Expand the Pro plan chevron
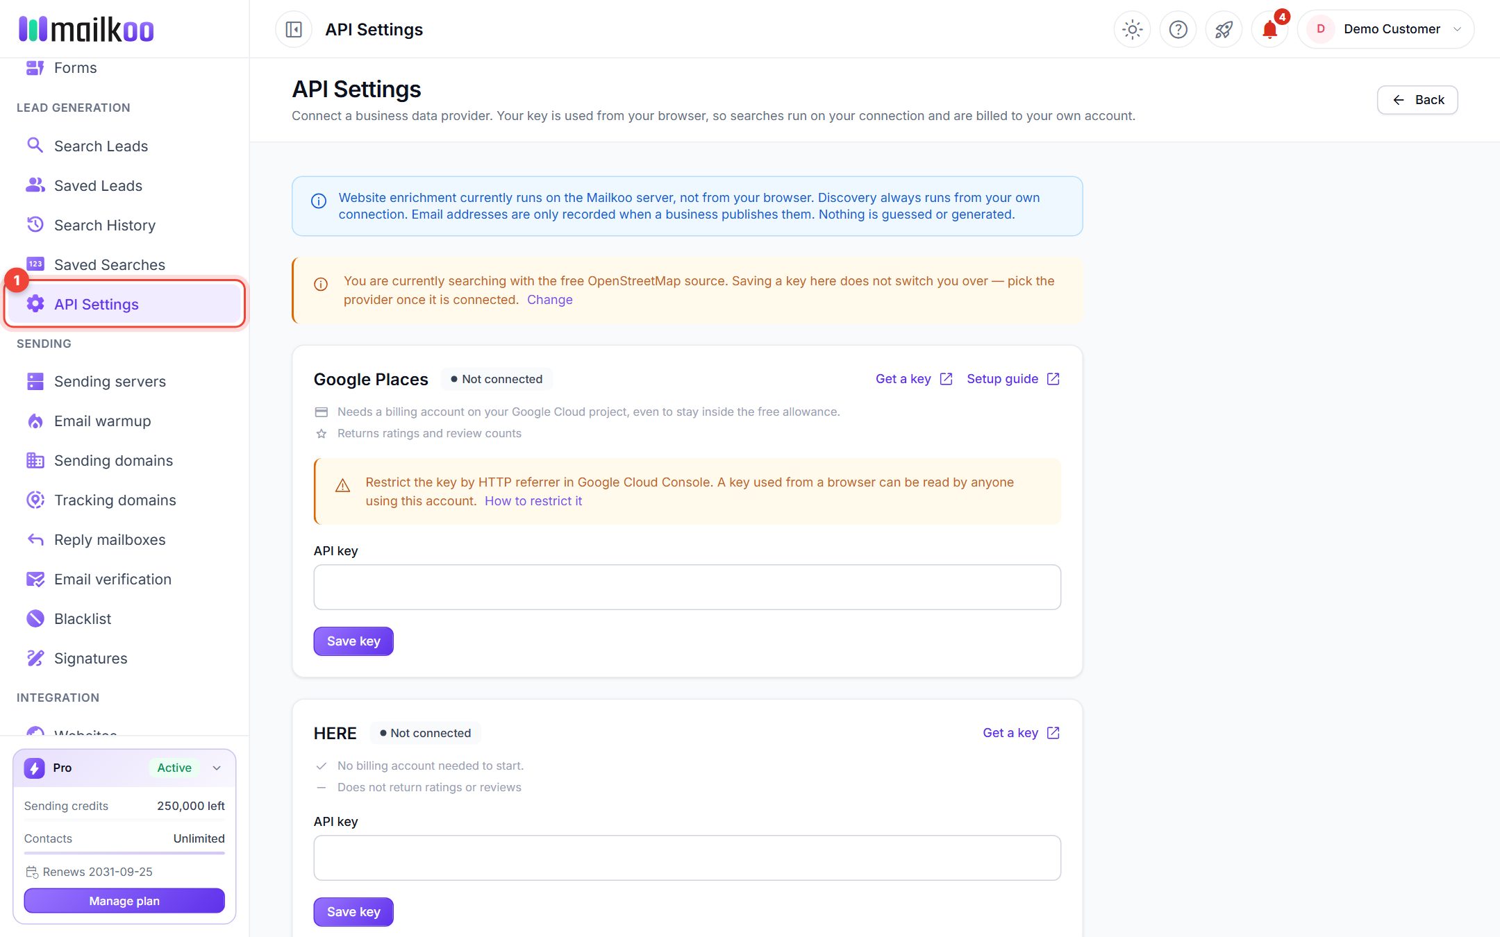The width and height of the screenshot is (1500, 937). [x=217, y=768]
